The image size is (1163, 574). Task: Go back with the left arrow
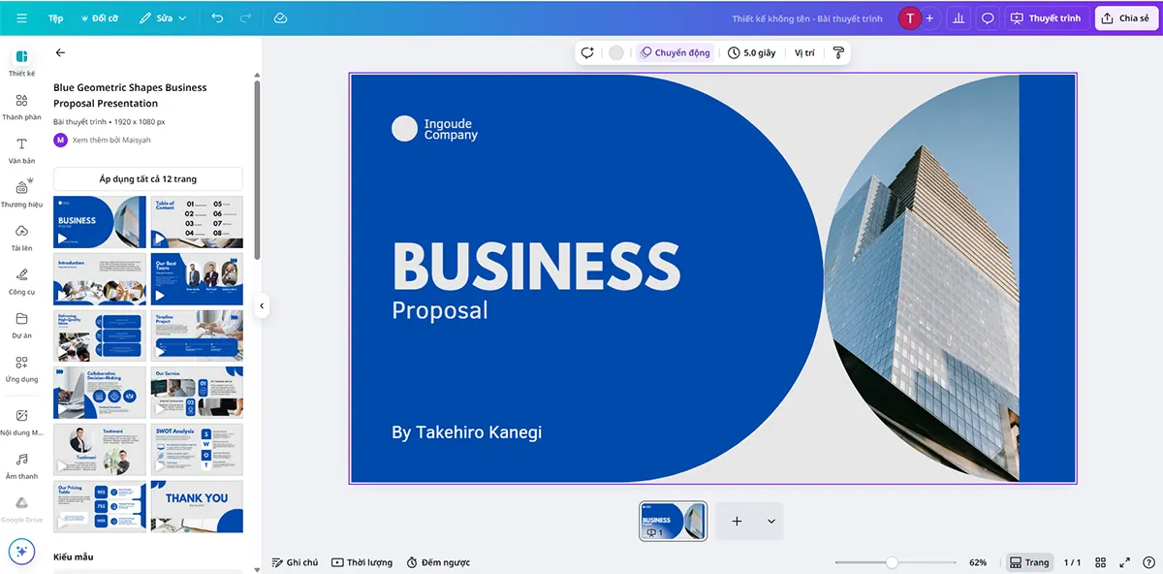[60, 53]
